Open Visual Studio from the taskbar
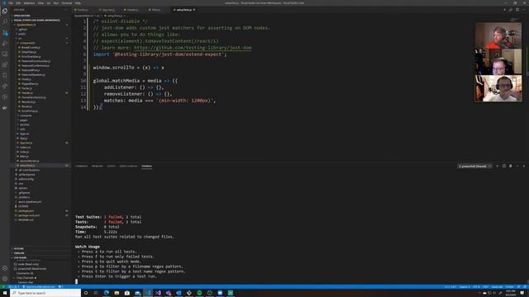 pos(158,293)
